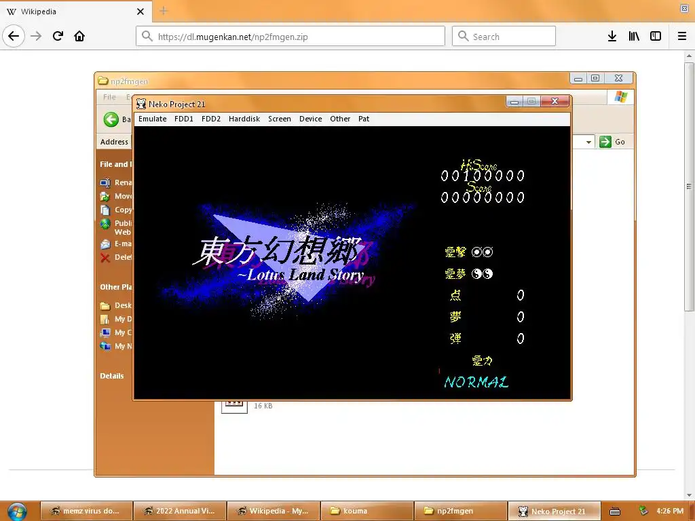
Task: Switch to memz virus taskbar item
Action: tap(87, 511)
